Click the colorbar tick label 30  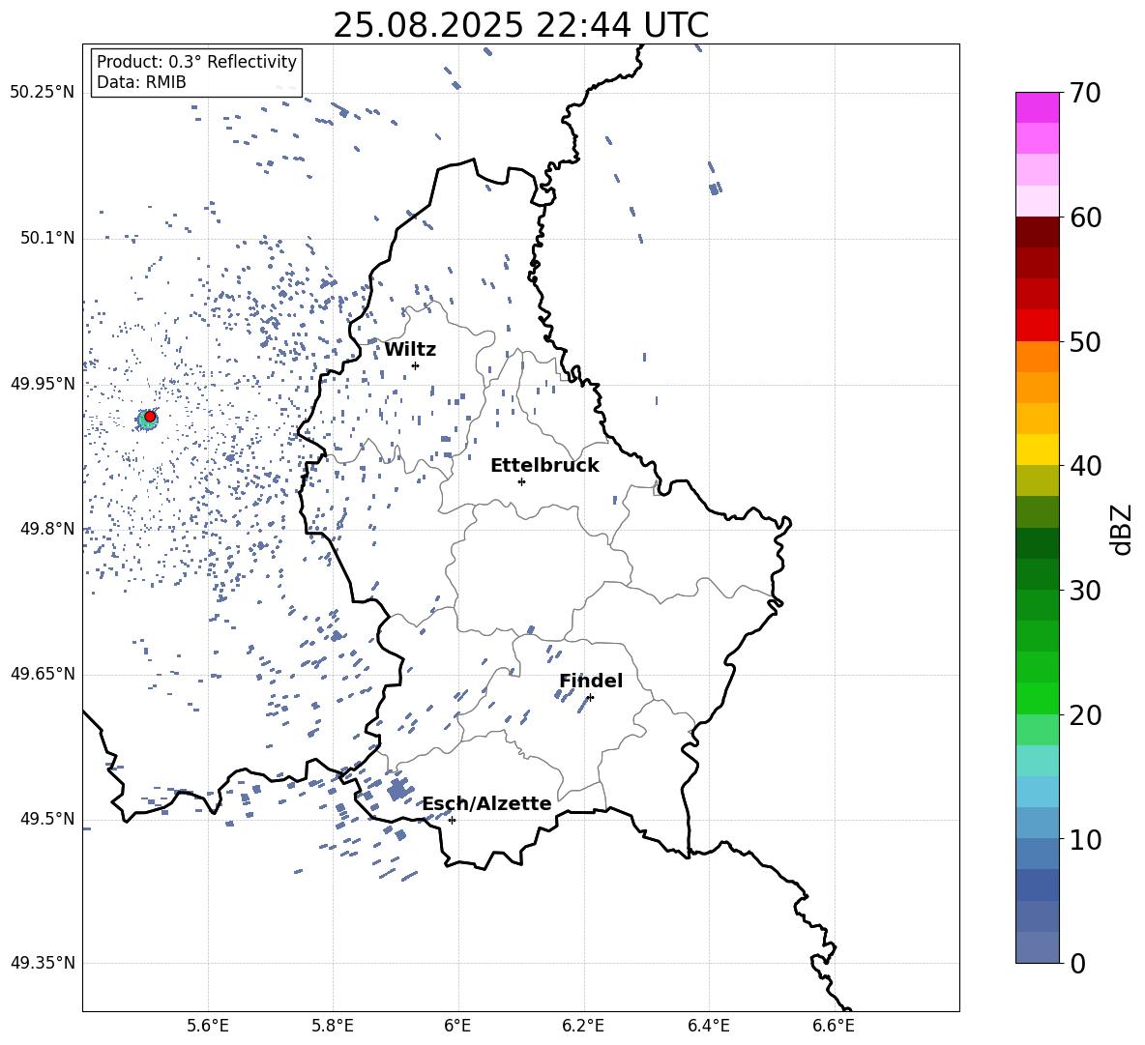point(1085,591)
